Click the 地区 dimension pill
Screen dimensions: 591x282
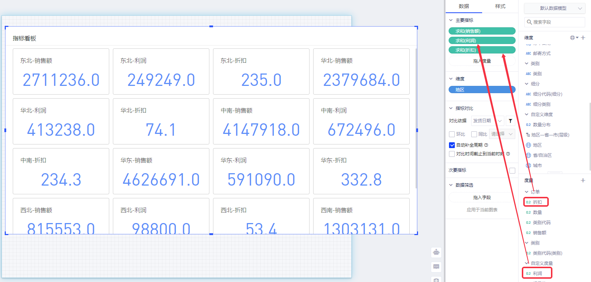(482, 90)
